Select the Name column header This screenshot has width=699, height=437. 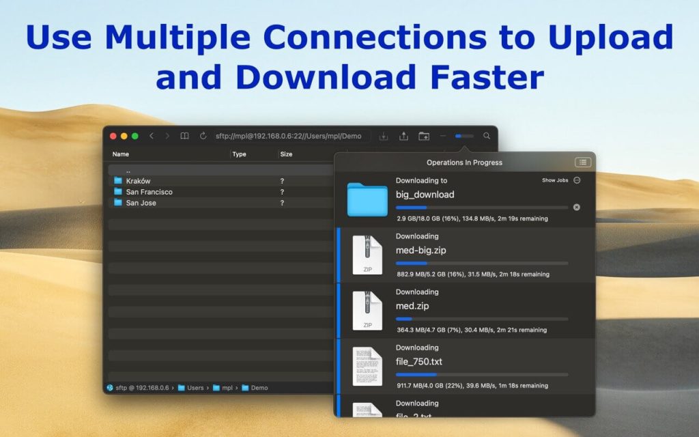click(x=122, y=154)
